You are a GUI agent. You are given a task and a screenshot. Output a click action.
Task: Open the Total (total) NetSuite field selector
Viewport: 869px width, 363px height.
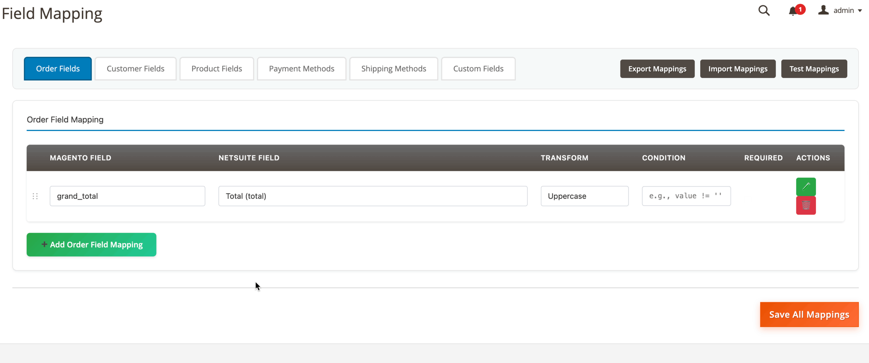(372, 196)
